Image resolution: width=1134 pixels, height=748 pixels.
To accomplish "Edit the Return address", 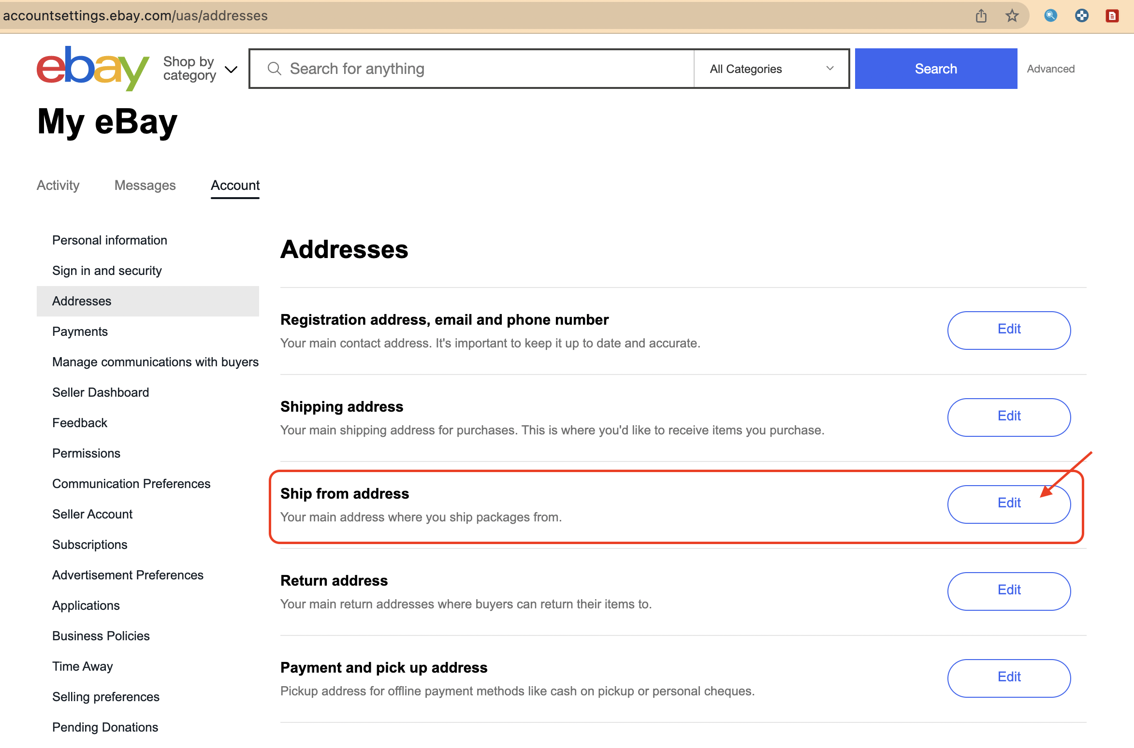I will 1009,591.
